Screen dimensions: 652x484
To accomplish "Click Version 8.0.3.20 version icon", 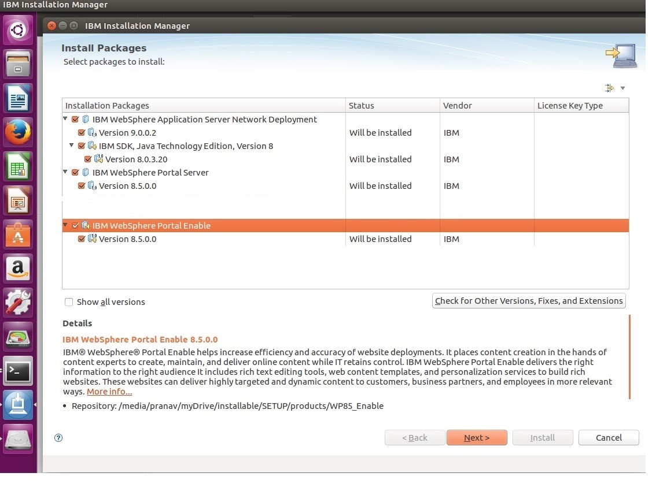I will 98,159.
